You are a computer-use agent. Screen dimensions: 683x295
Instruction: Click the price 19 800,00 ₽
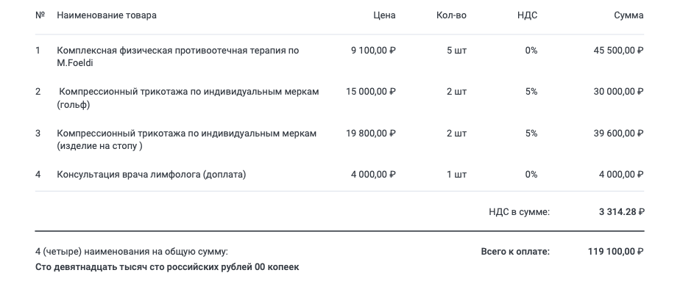[371, 134]
